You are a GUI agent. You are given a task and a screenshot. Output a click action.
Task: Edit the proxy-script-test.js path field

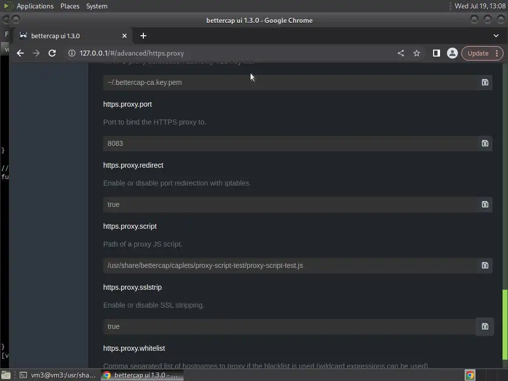[290, 265]
